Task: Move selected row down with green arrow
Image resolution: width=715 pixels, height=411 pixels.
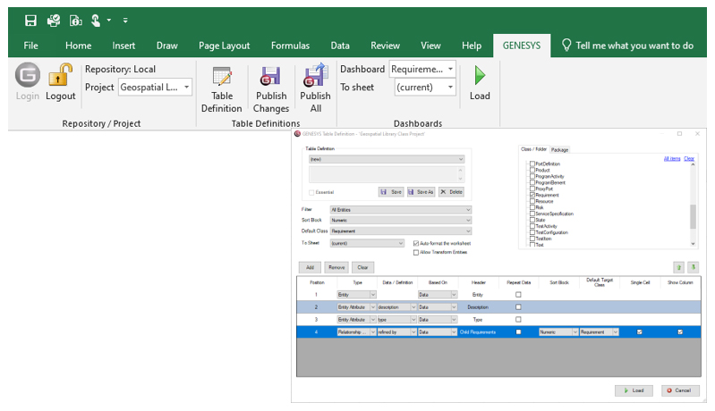Action: click(693, 267)
